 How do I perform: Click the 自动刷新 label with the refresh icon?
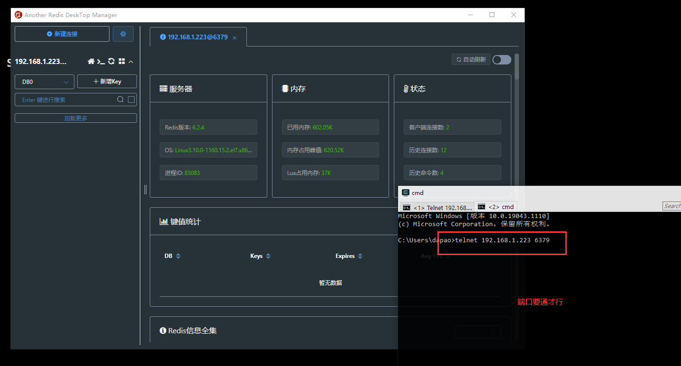[x=471, y=60]
